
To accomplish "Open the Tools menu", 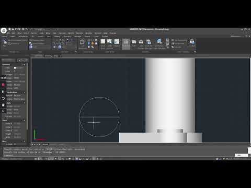I will tap(41, 33).
